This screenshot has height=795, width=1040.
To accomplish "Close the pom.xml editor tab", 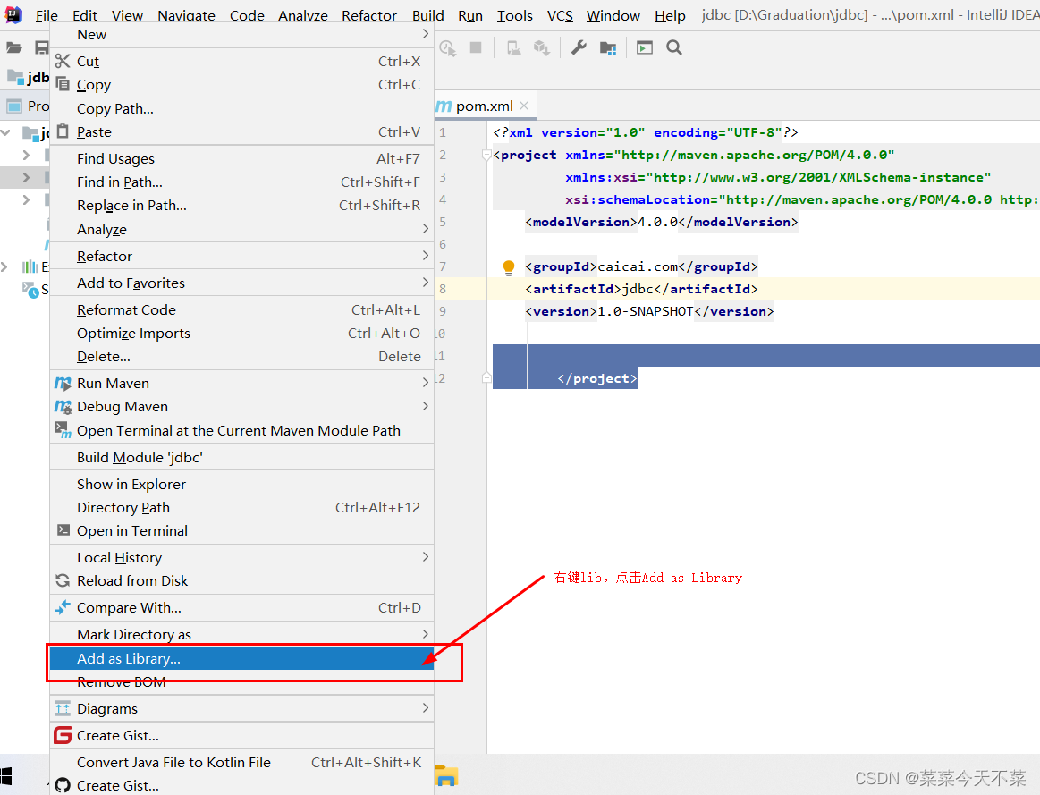I will coord(525,106).
